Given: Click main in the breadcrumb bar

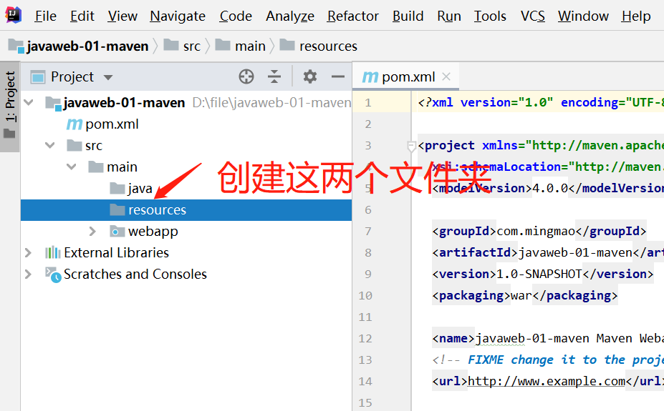Looking at the screenshot, I should coord(250,46).
